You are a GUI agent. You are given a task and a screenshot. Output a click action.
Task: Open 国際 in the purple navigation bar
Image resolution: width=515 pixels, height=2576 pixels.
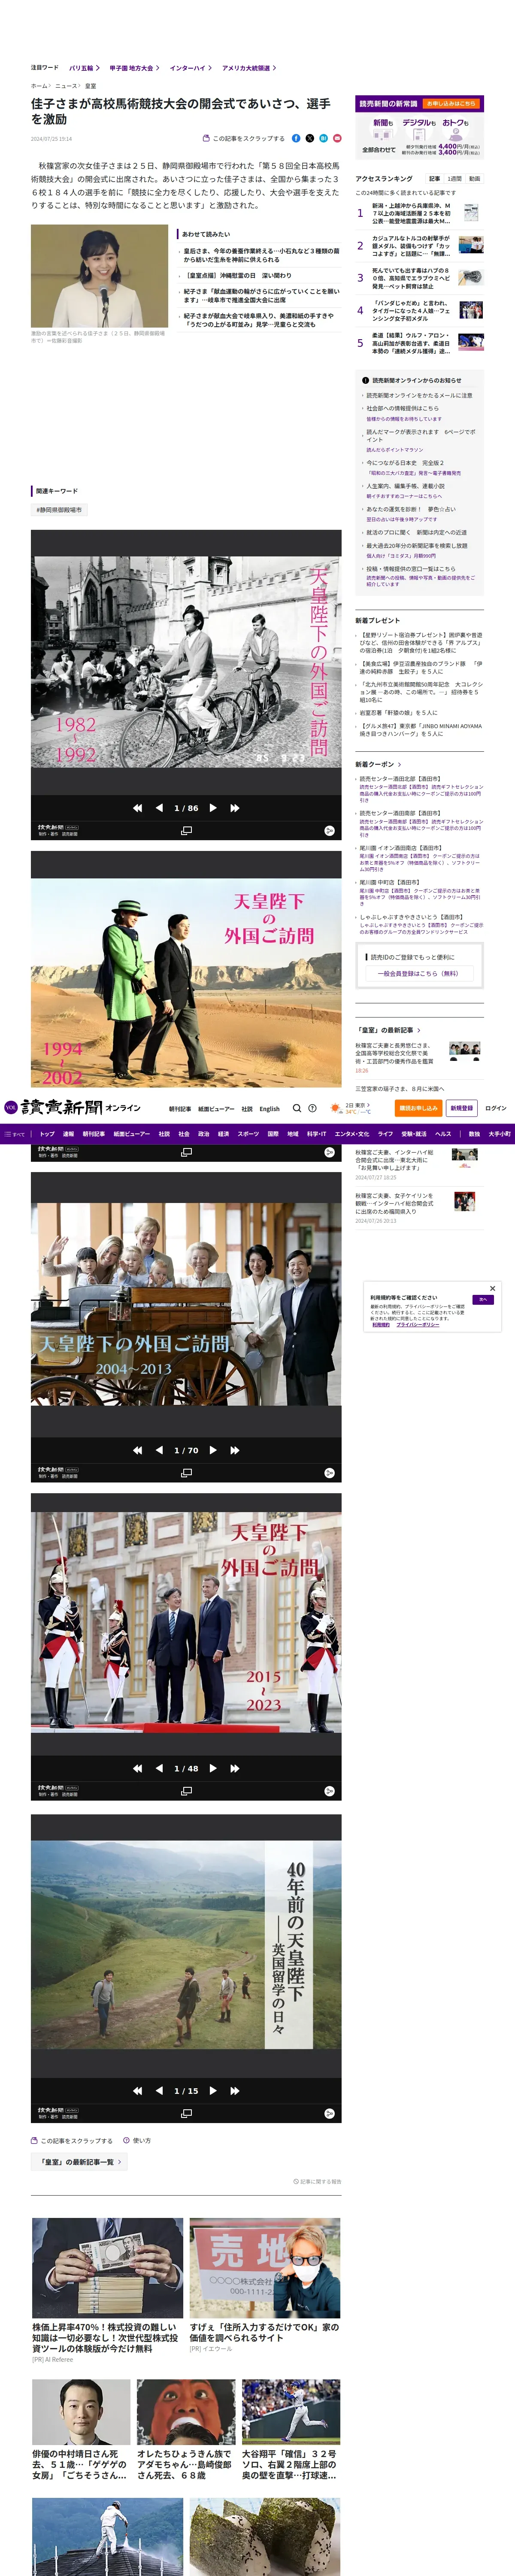coord(273,1134)
